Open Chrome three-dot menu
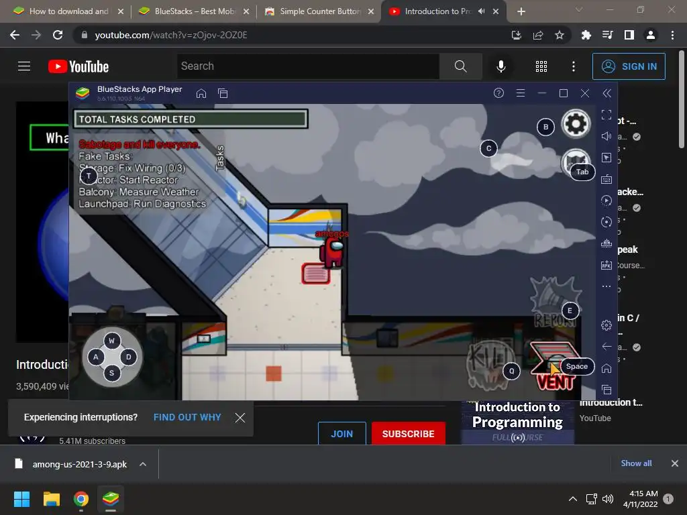This screenshot has width=687, height=515. 672,35
